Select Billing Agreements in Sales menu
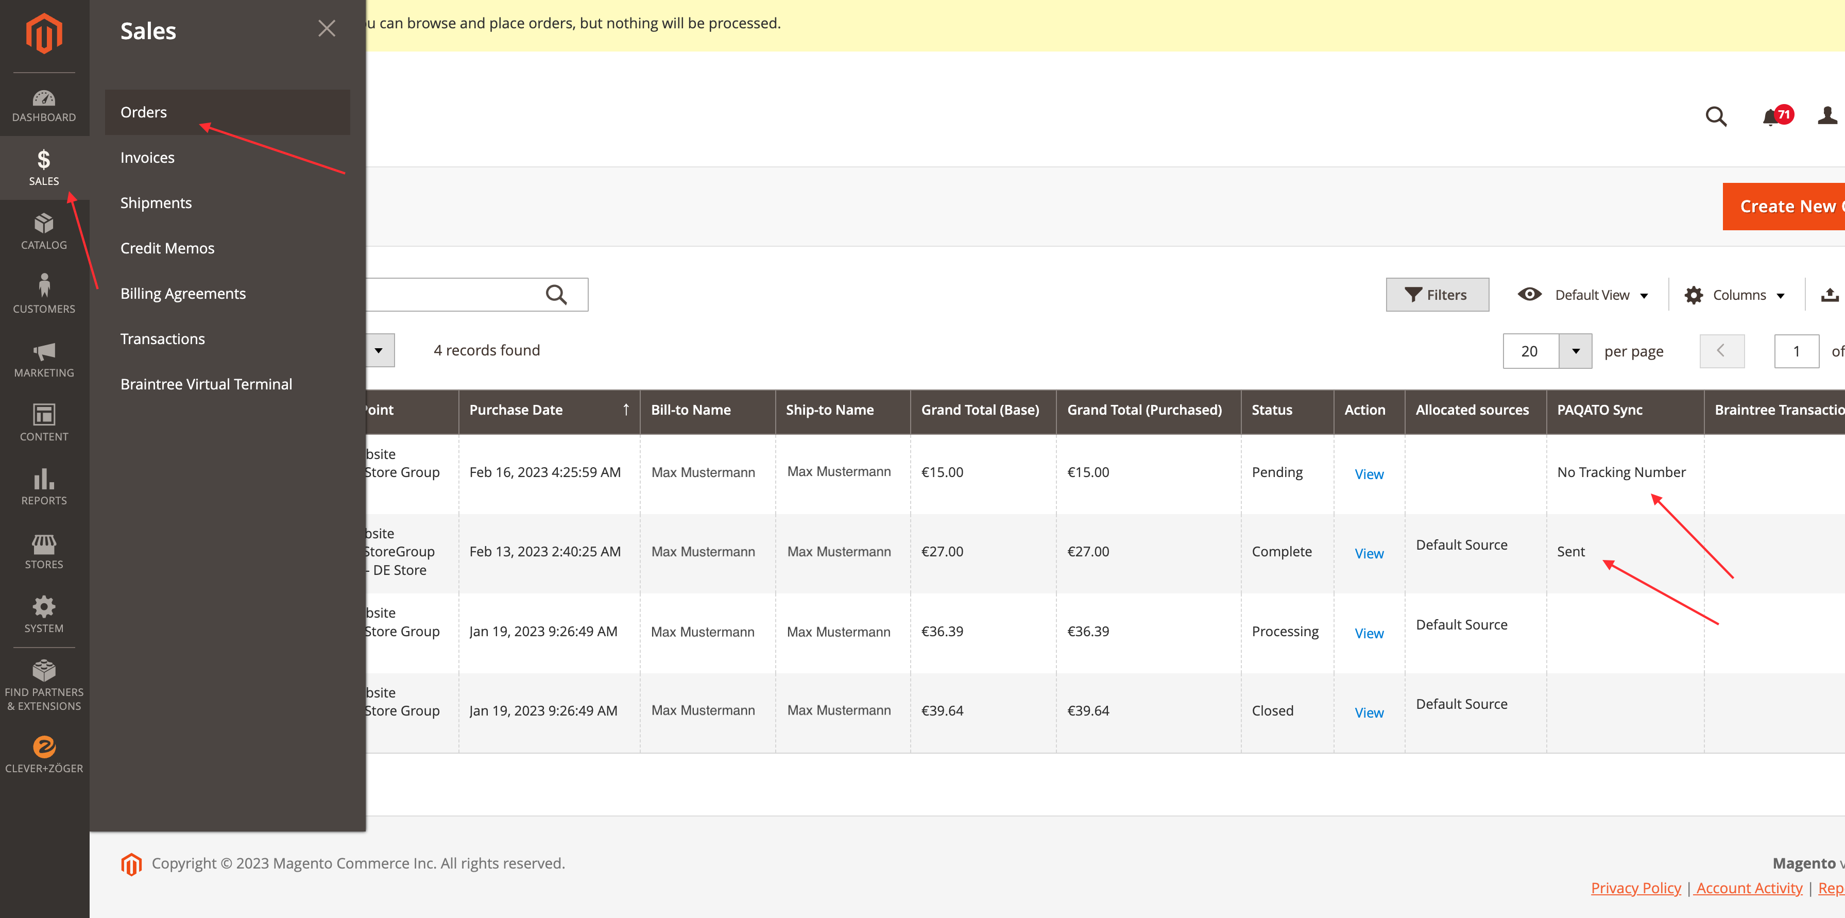The height and width of the screenshot is (918, 1845). coord(228,294)
